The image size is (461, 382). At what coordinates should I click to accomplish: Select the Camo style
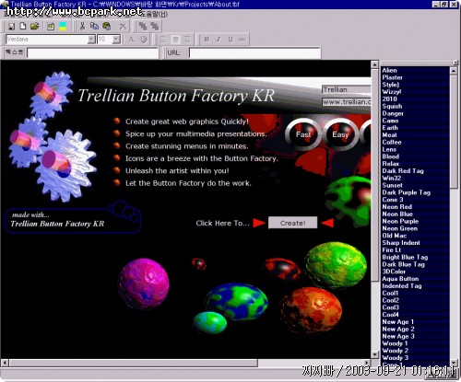390,121
